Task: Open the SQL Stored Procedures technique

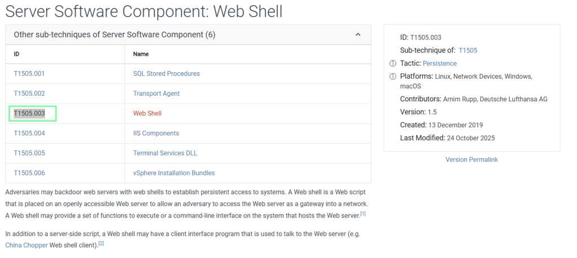Action: [166, 74]
